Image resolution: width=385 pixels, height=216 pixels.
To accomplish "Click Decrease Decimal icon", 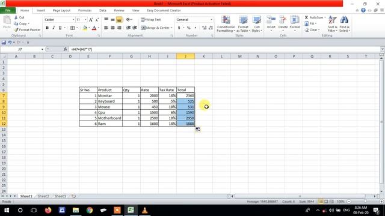I will pyautogui.click(x=211, y=28).
